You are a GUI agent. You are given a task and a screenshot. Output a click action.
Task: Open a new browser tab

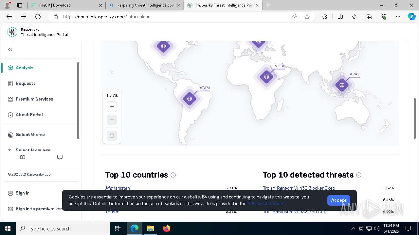[x=268, y=5]
